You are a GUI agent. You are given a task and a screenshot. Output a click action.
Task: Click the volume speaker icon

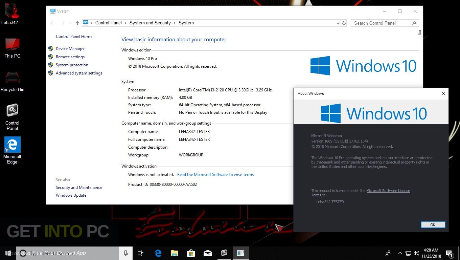click(416, 253)
